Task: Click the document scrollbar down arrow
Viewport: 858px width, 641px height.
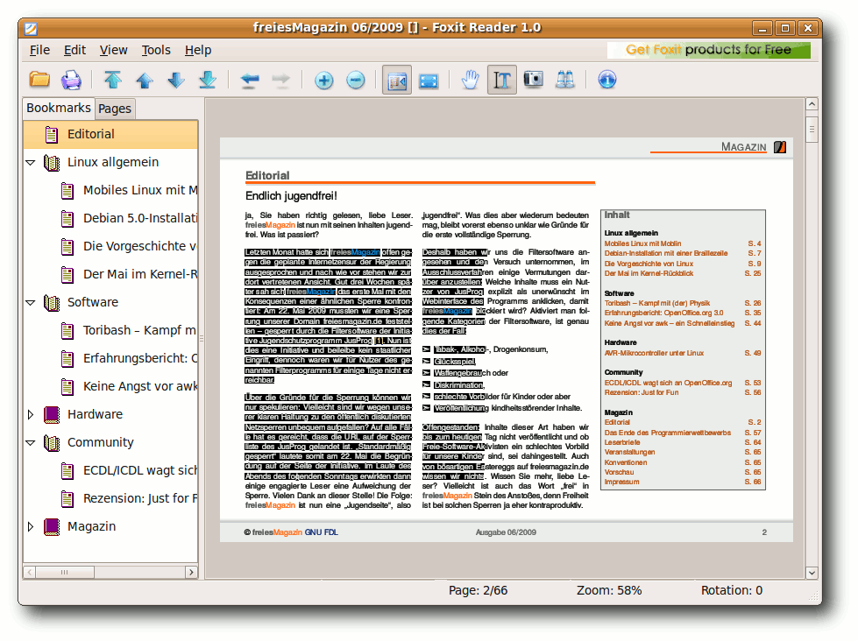Action: (x=812, y=573)
